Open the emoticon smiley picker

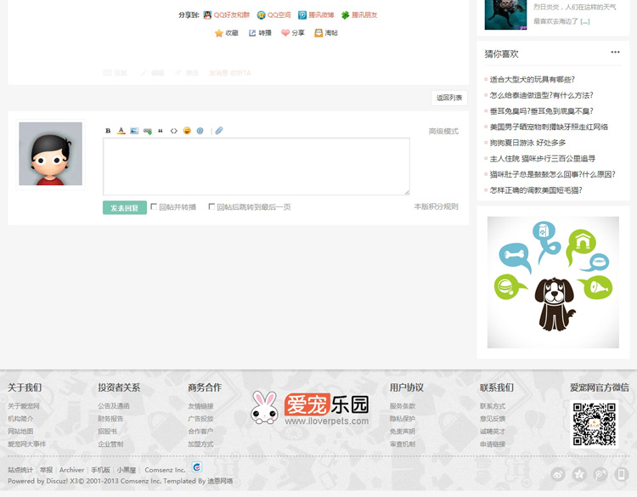click(x=187, y=131)
